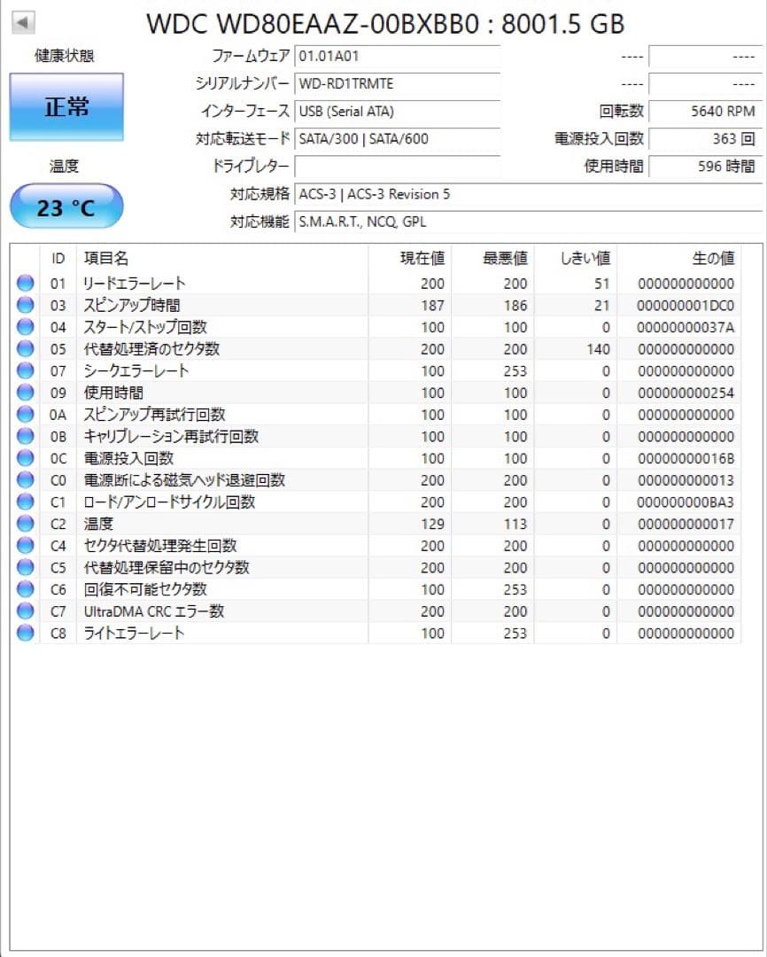Select the rotation rate value 5640 RPM
Viewport: 767px width, 957px height.
click(x=705, y=111)
